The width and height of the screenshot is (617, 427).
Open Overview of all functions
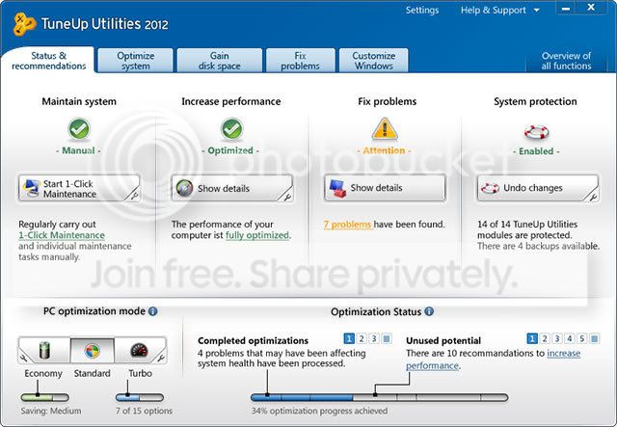tap(566, 61)
